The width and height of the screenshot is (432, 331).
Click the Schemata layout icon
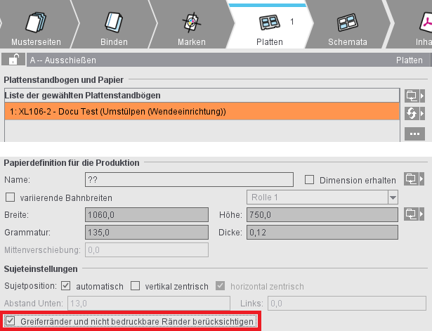click(348, 22)
